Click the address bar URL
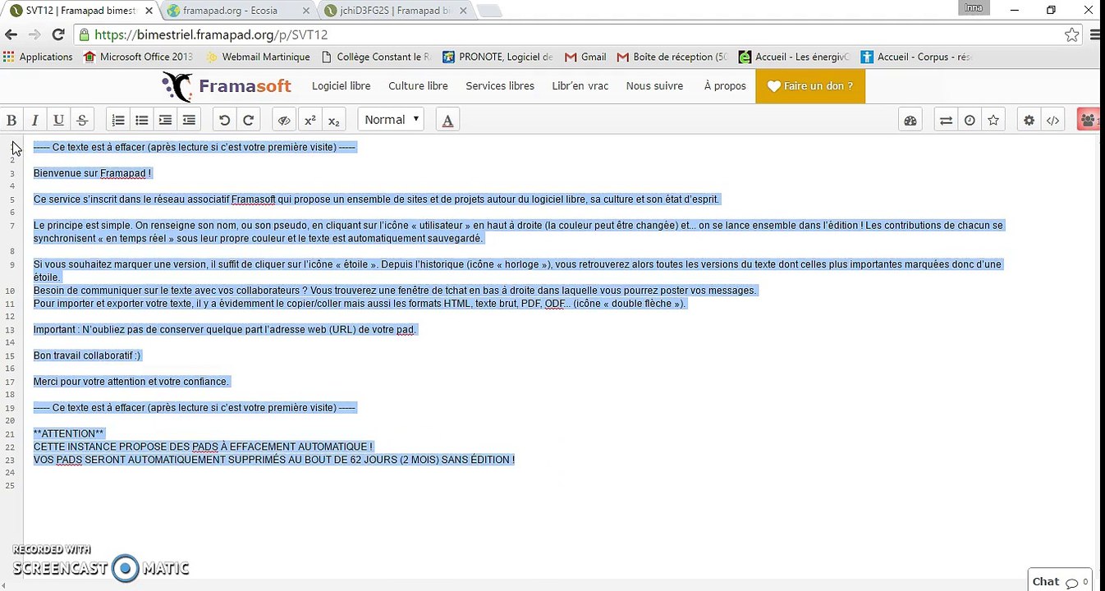 [x=211, y=34]
